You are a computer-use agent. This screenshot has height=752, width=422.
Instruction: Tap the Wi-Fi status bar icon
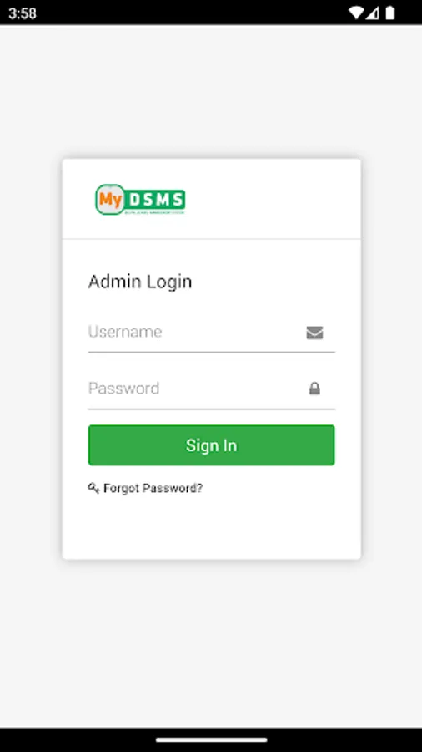pos(355,13)
